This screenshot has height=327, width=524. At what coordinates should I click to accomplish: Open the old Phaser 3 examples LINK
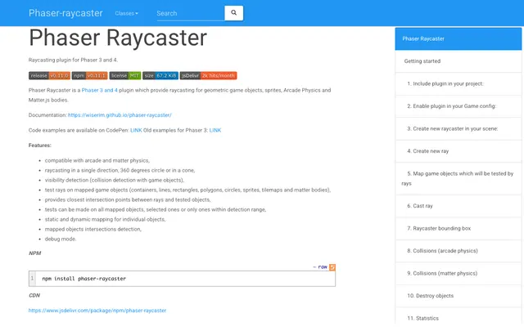[215, 130]
